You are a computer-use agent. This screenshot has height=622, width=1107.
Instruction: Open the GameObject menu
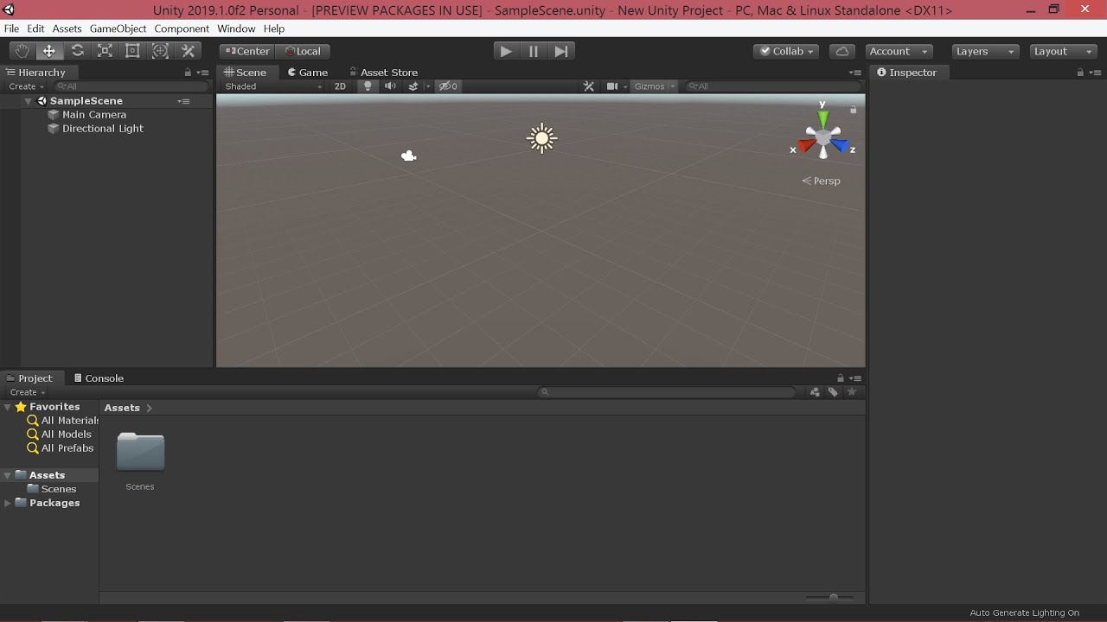pyautogui.click(x=119, y=28)
